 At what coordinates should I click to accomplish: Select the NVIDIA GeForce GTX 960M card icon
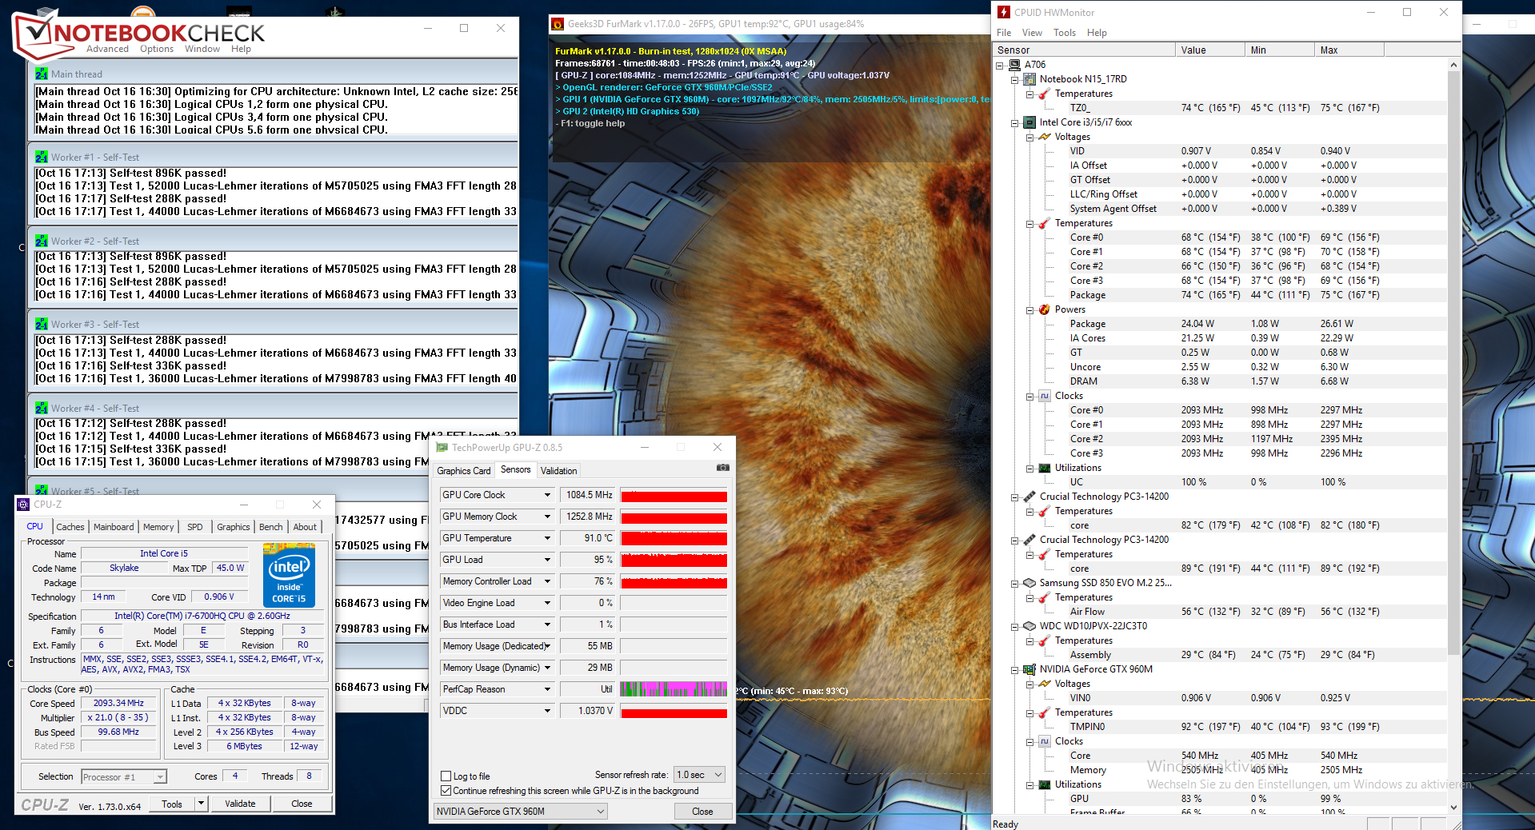(1029, 669)
